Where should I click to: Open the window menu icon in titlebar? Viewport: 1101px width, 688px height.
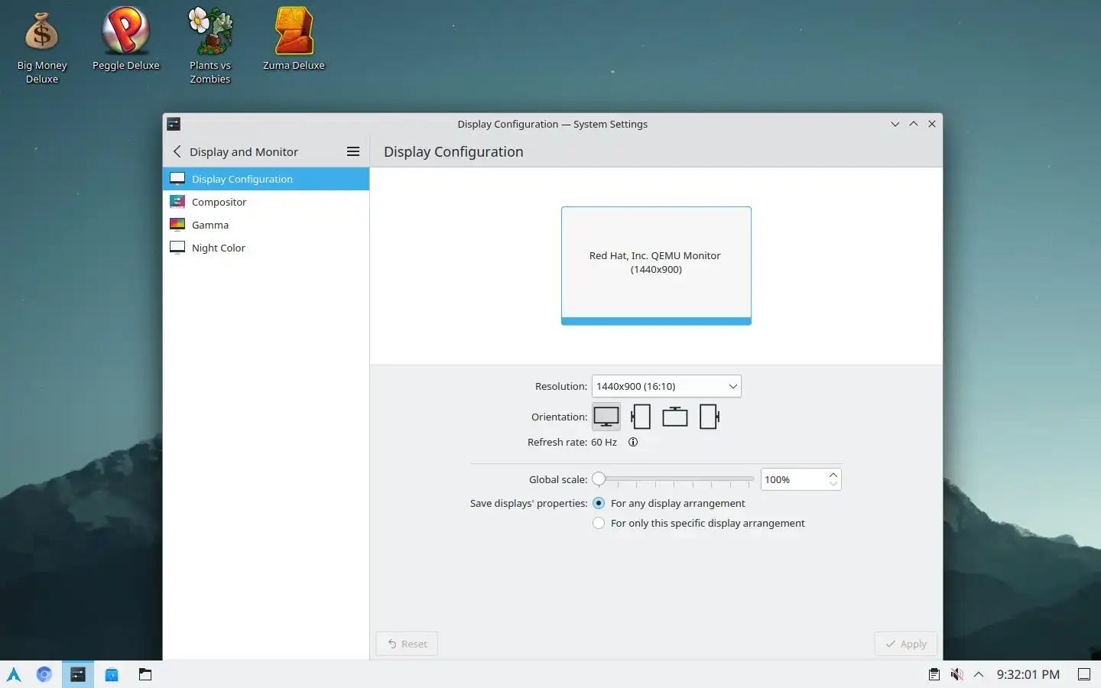(174, 124)
